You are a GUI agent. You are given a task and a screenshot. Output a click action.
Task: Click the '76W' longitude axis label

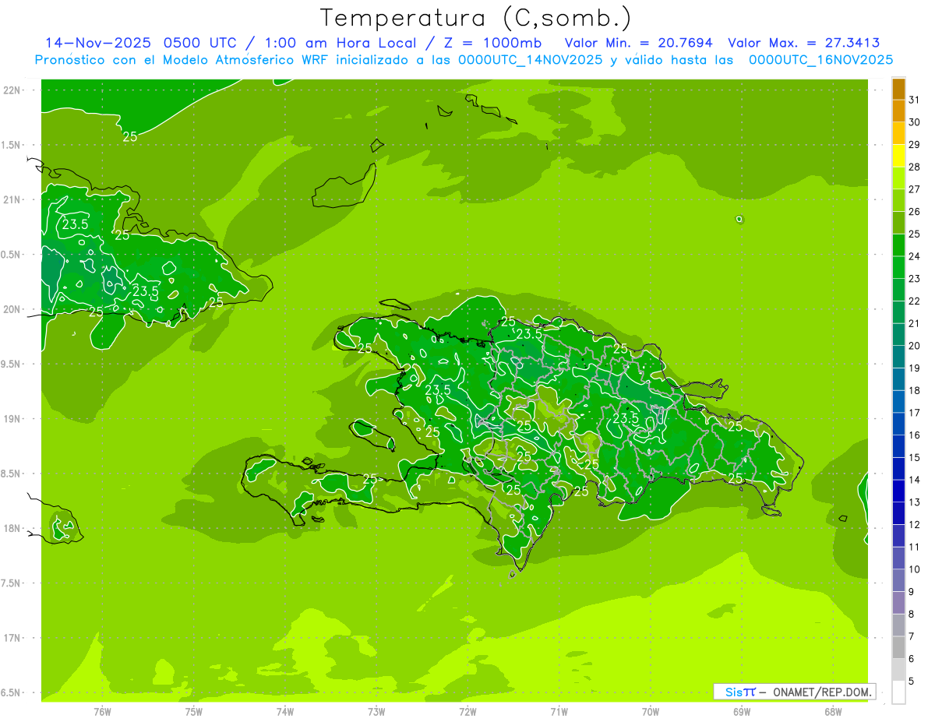(x=102, y=712)
